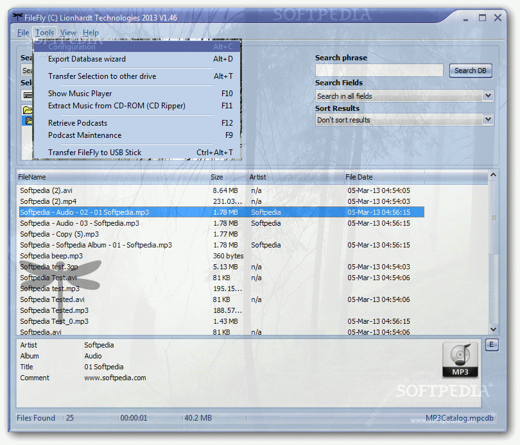Click the list scrollbar up arrow
The width and height of the screenshot is (520, 445).
click(493, 175)
